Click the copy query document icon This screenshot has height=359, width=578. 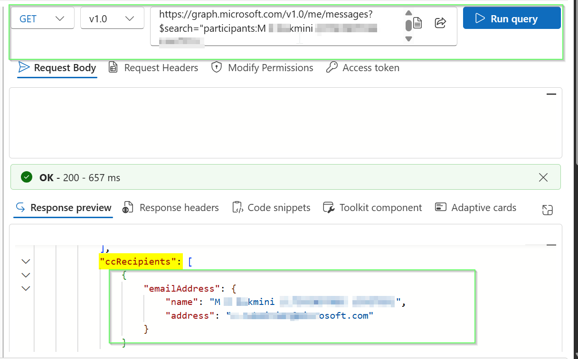click(417, 22)
